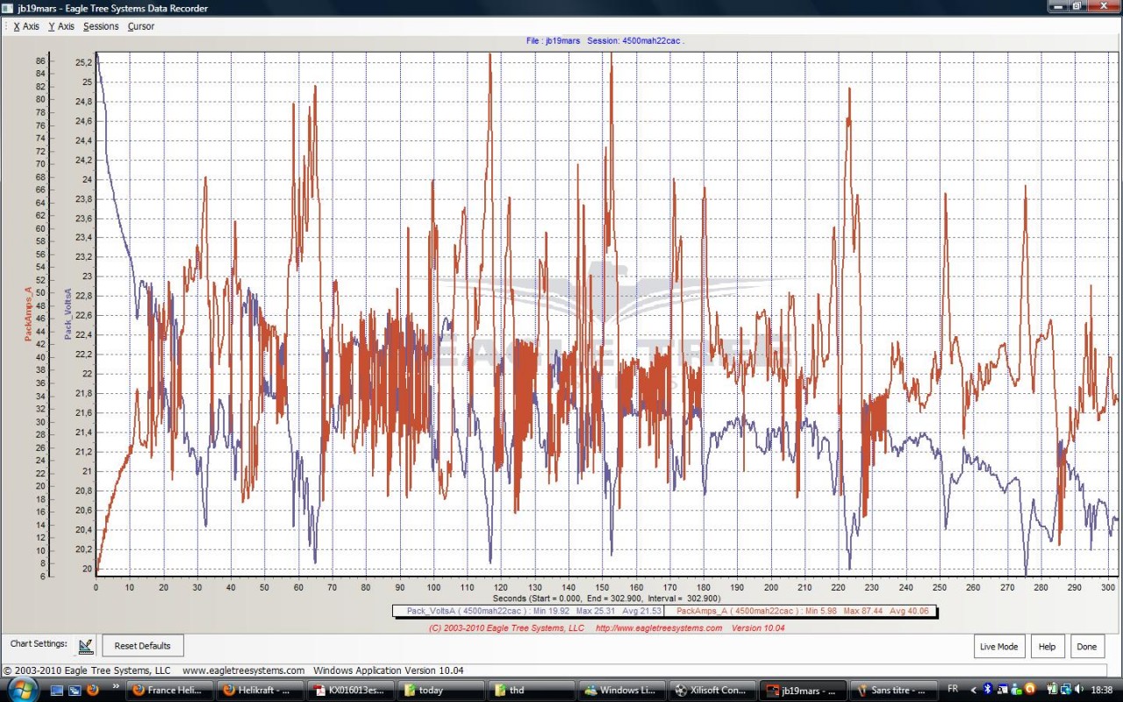Open the France Heli Firefox taskbar window
This screenshot has width=1123, height=702.
click(x=170, y=690)
